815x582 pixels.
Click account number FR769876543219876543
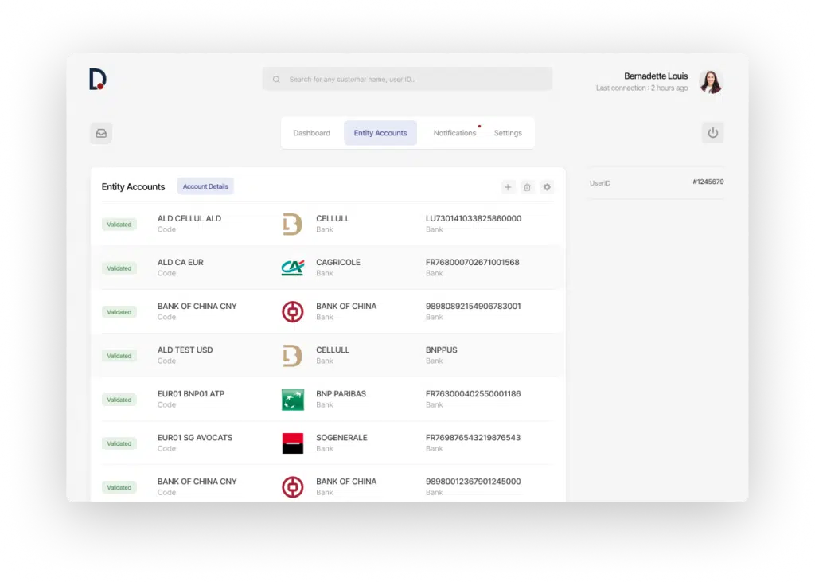coord(473,437)
